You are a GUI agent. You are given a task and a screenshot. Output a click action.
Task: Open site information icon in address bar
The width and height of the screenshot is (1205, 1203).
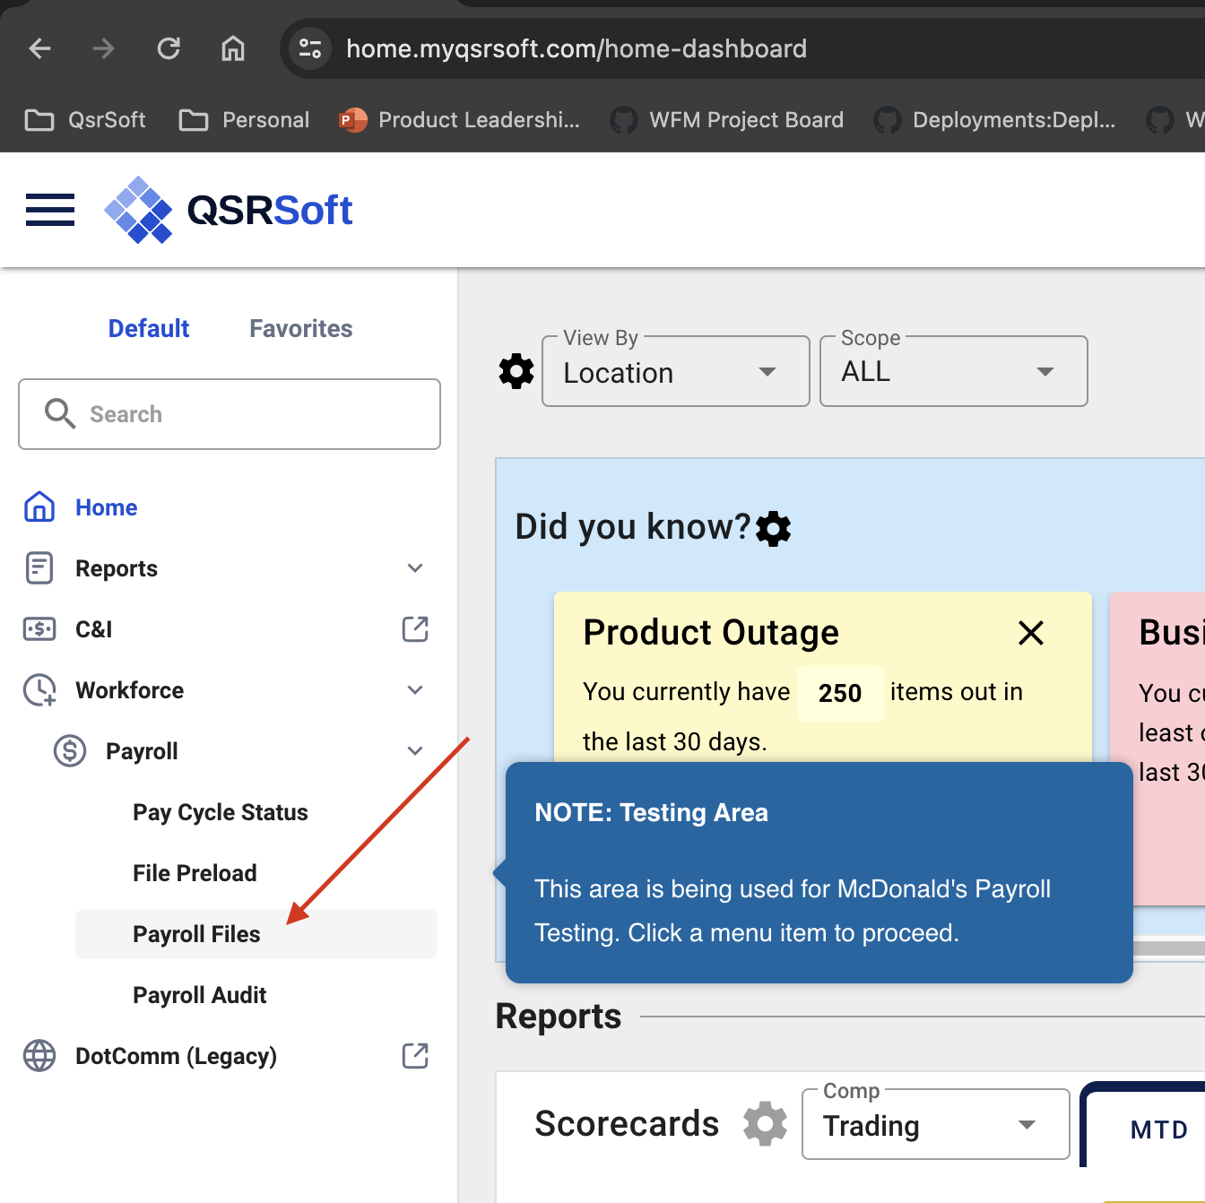310,48
